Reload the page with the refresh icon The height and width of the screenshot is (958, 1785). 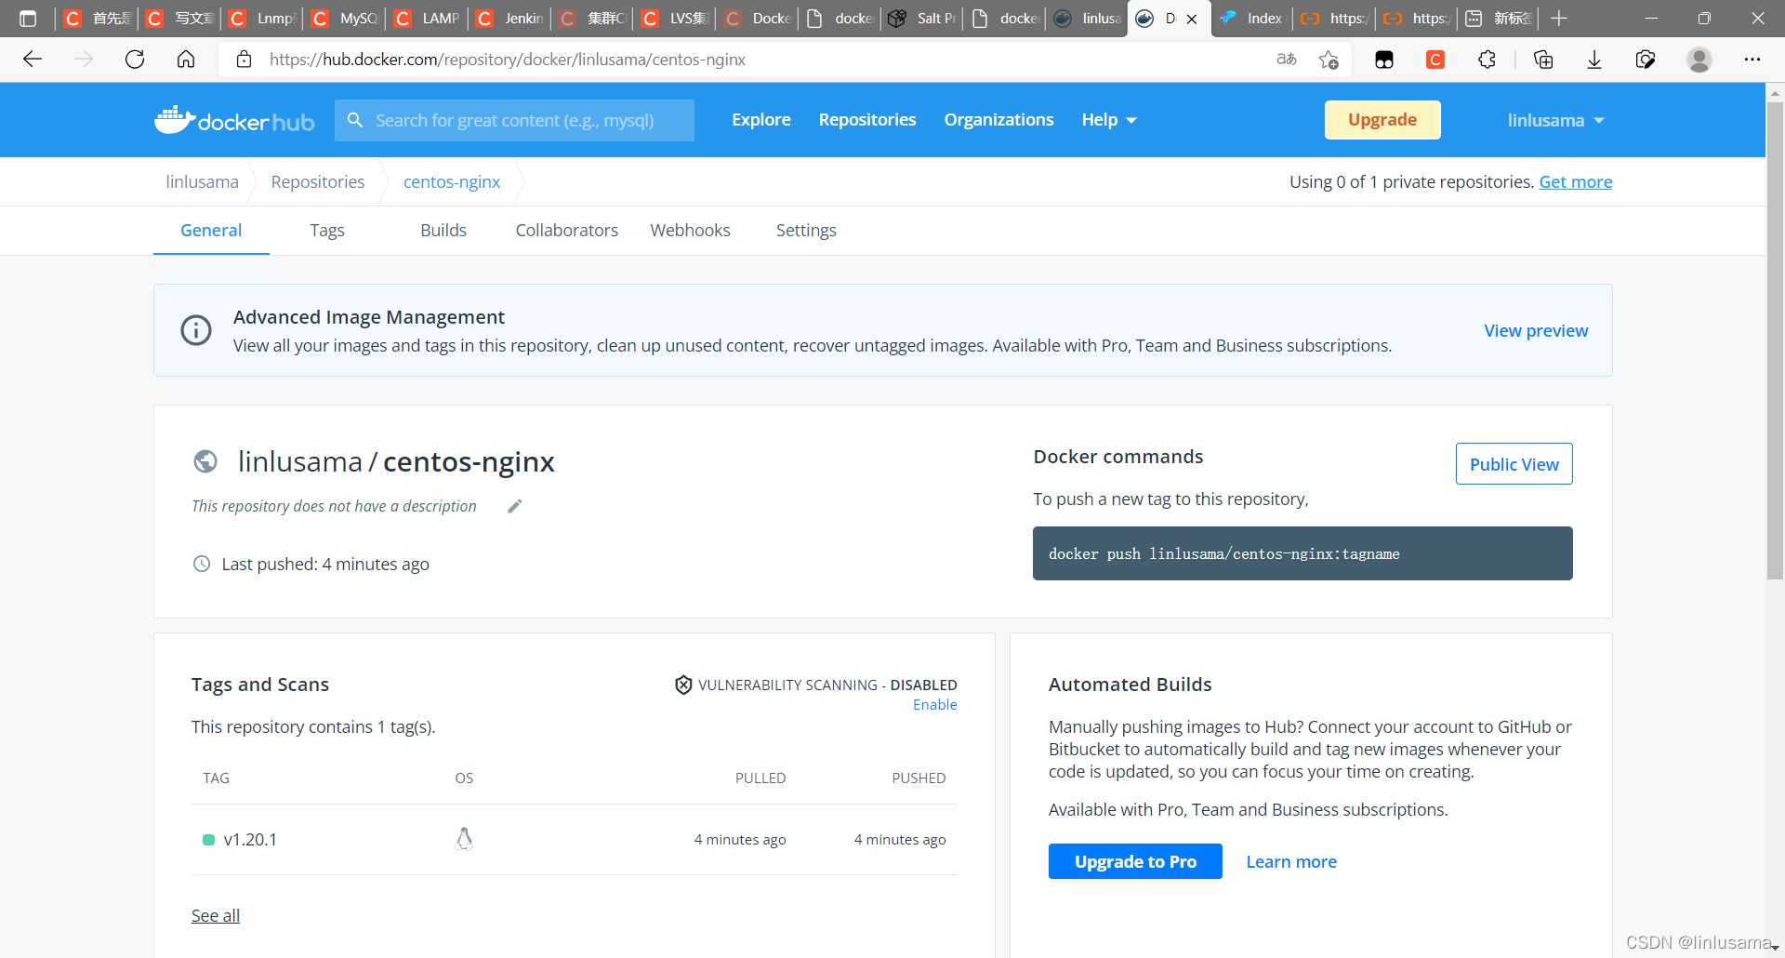click(135, 60)
